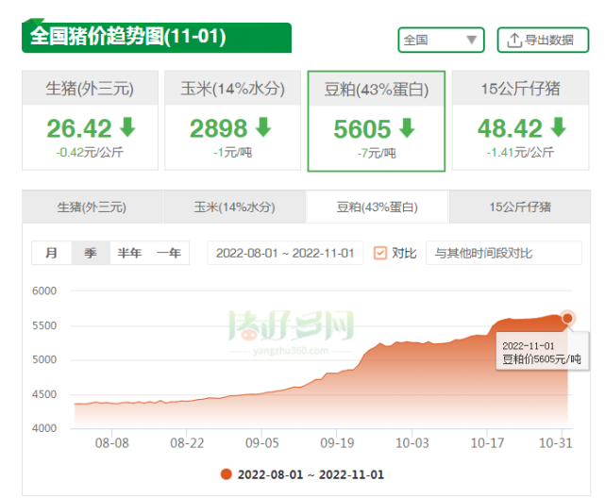Click the export data upload icon

514,40
